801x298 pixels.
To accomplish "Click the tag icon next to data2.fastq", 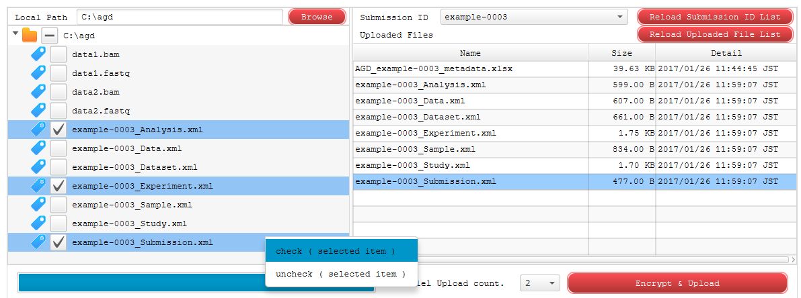I will (38, 111).
